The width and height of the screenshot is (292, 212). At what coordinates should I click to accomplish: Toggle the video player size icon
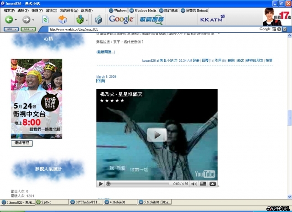pyautogui.click(x=203, y=184)
